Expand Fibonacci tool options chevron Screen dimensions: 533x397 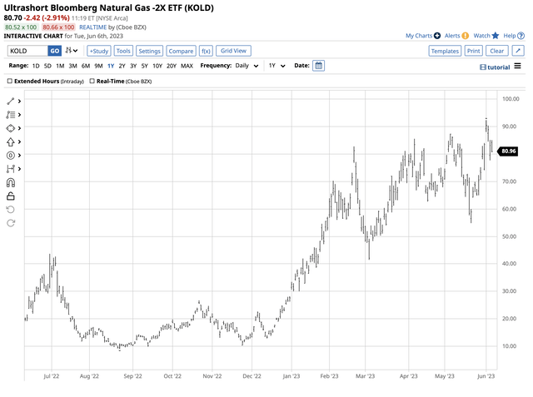point(20,115)
